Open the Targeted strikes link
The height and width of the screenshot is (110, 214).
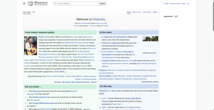click(x=109, y=61)
